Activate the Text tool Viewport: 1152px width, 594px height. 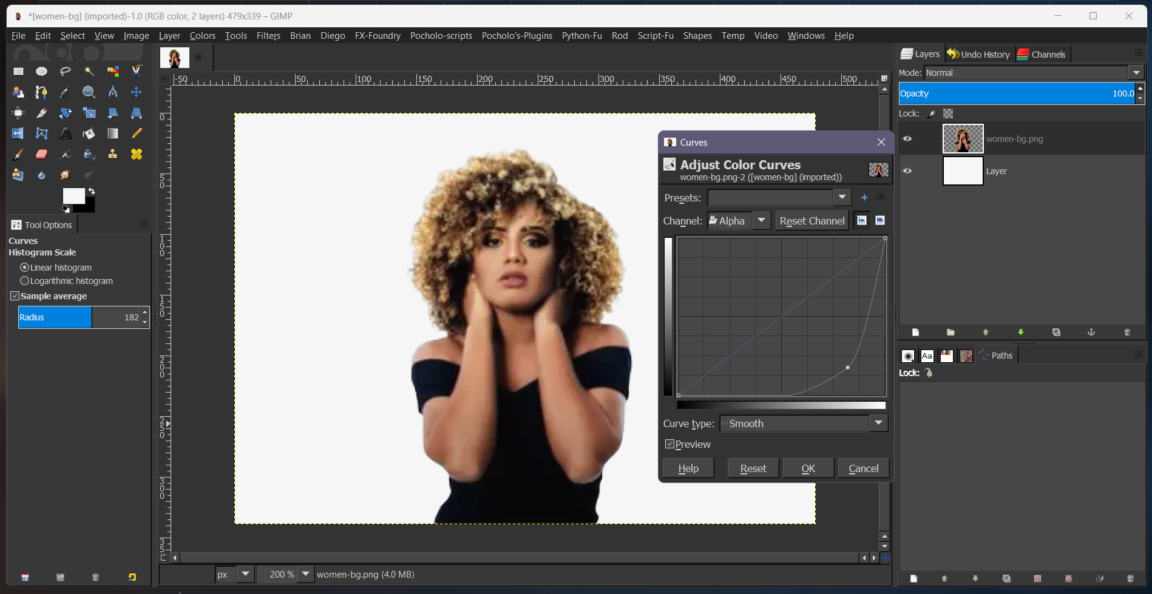coord(66,133)
